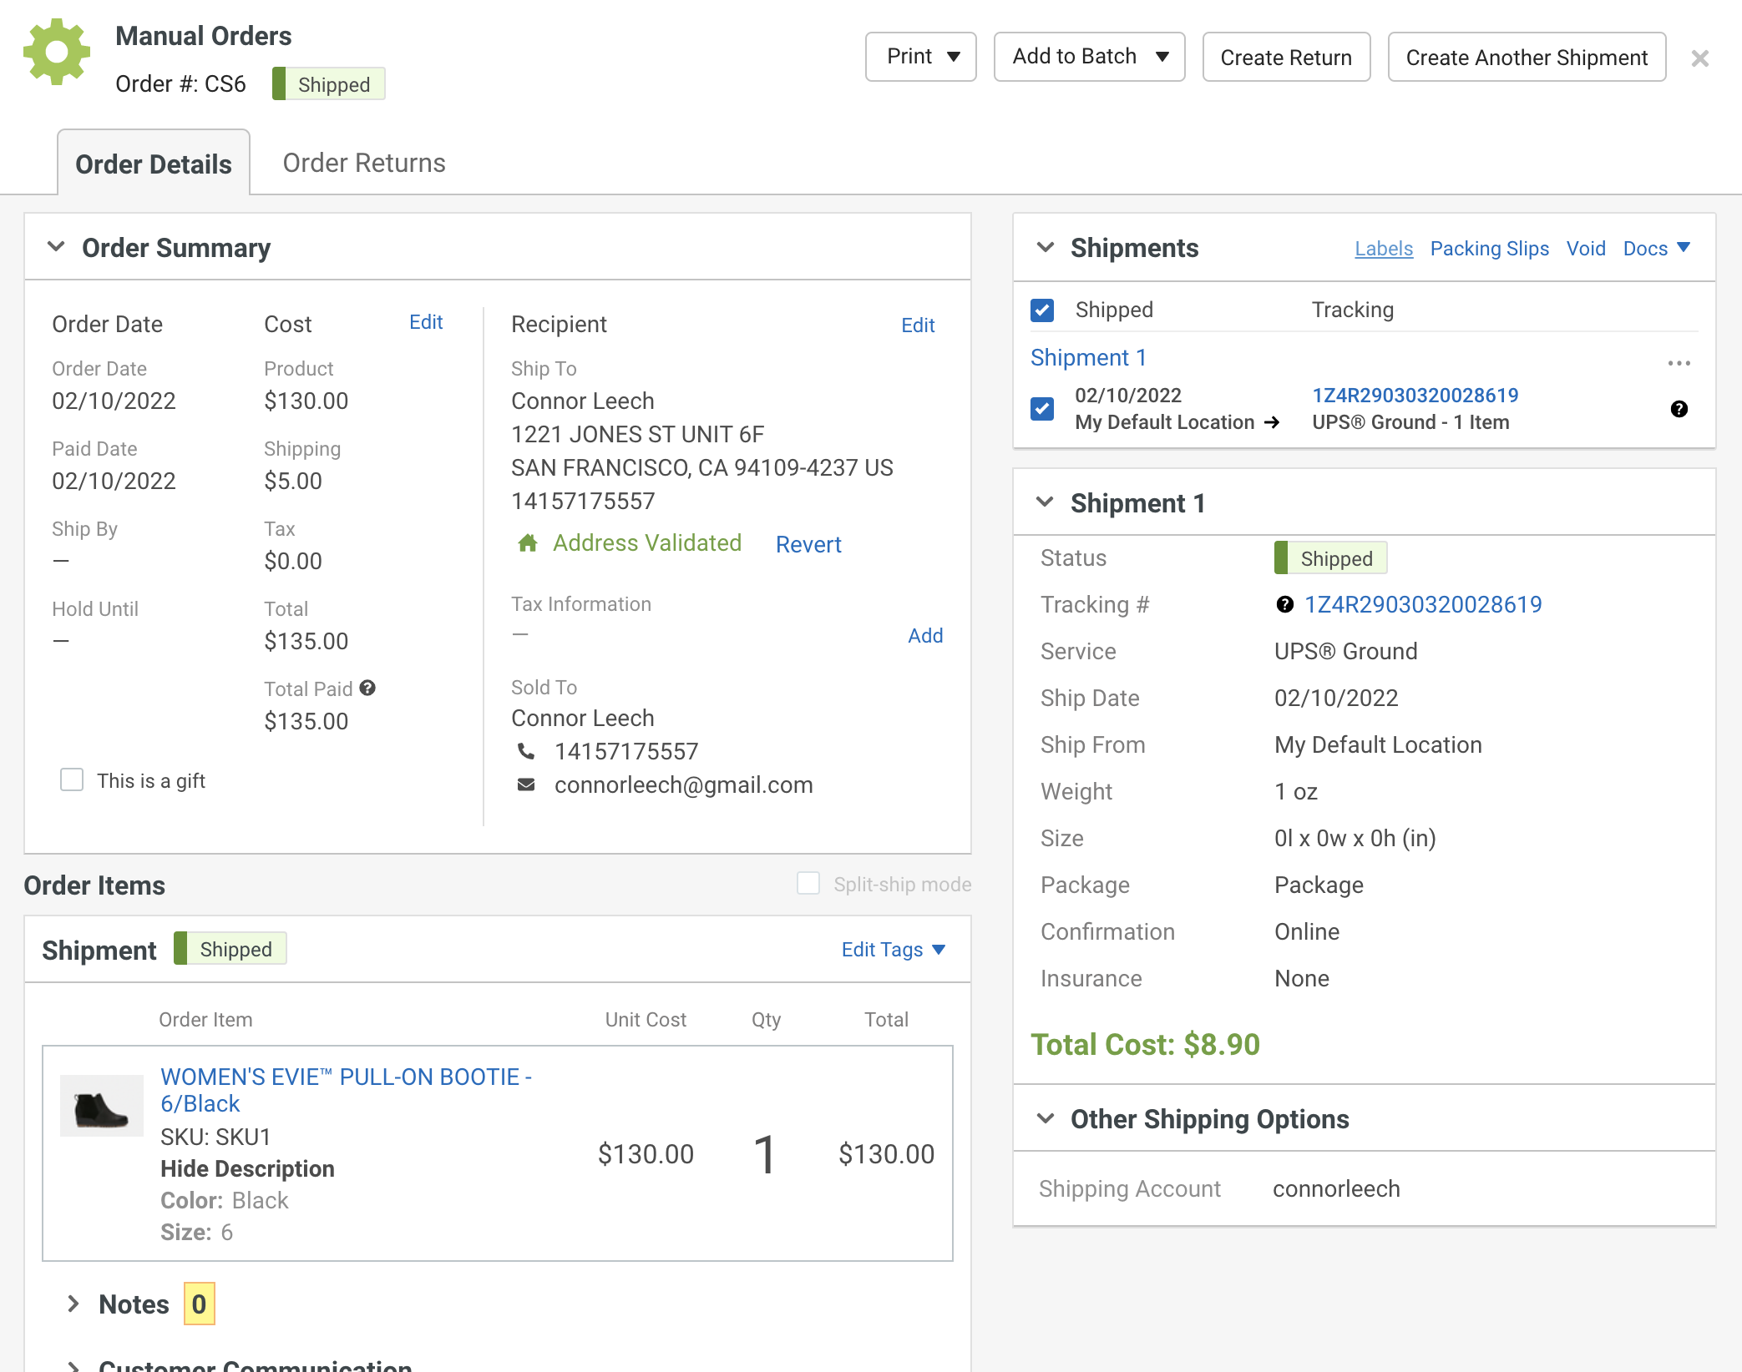Click the envelope email icon under Sold To
This screenshot has width=1742, height=1372.
click(526, 784)
